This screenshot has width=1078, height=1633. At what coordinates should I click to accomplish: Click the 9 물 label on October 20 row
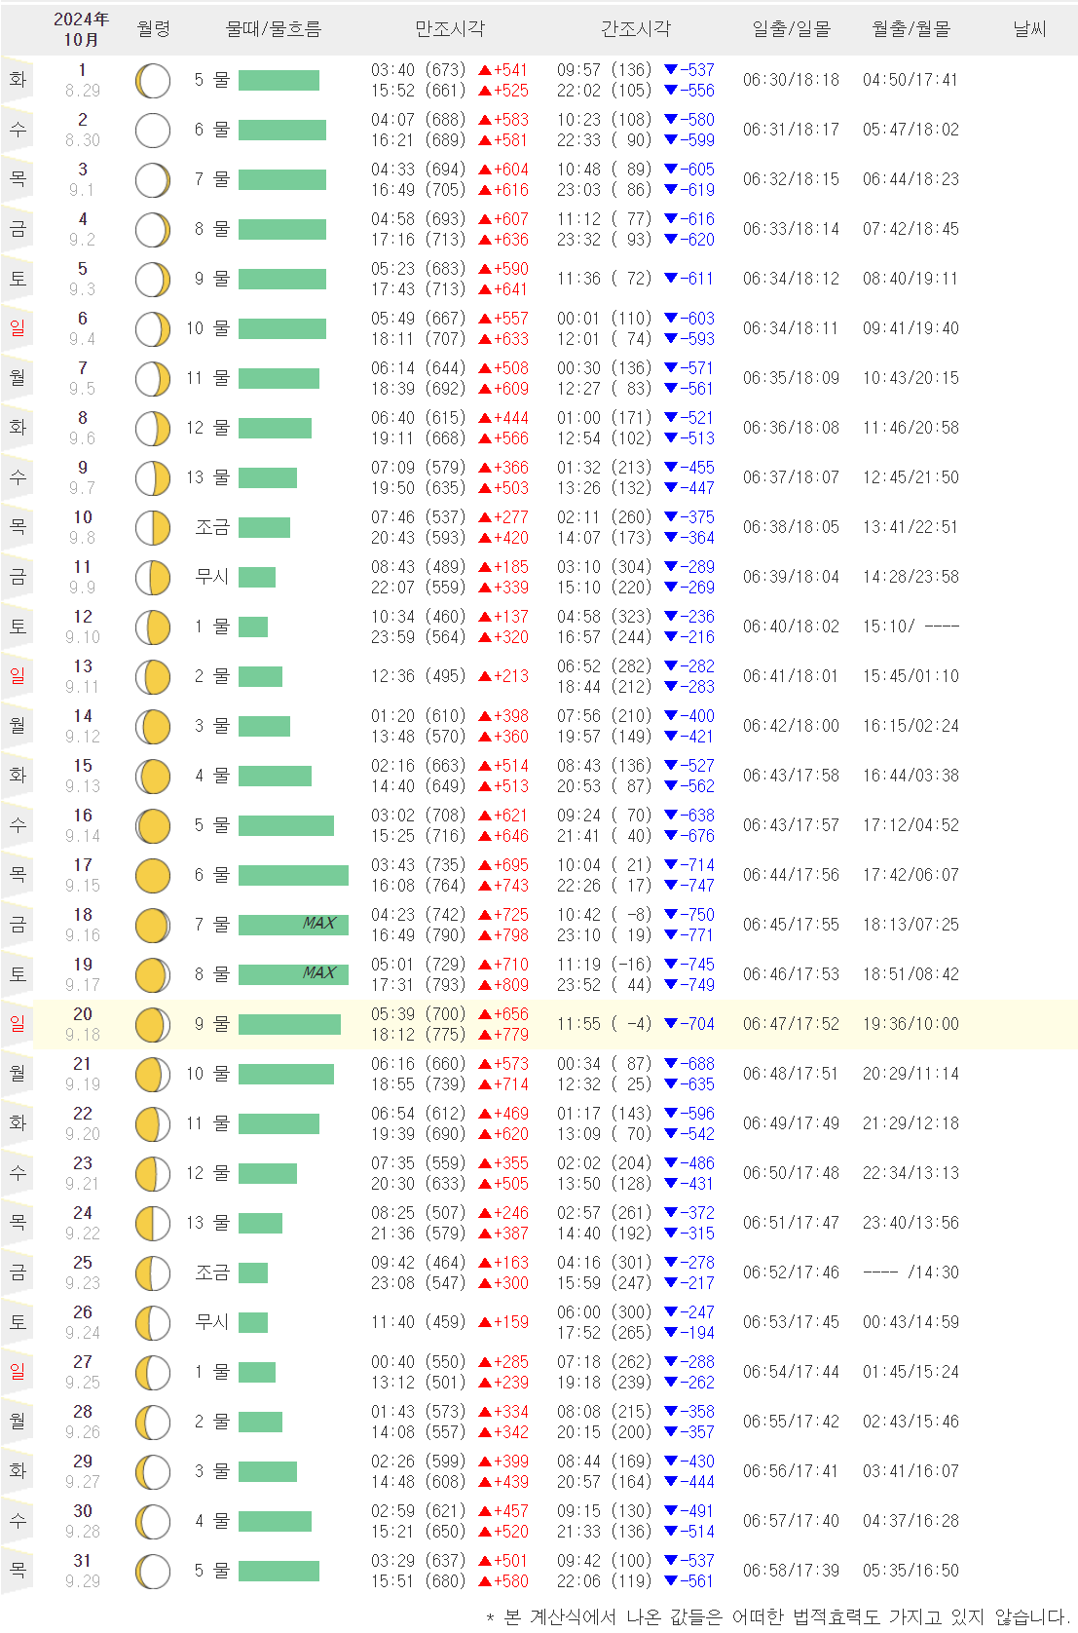pos(212,1024)
